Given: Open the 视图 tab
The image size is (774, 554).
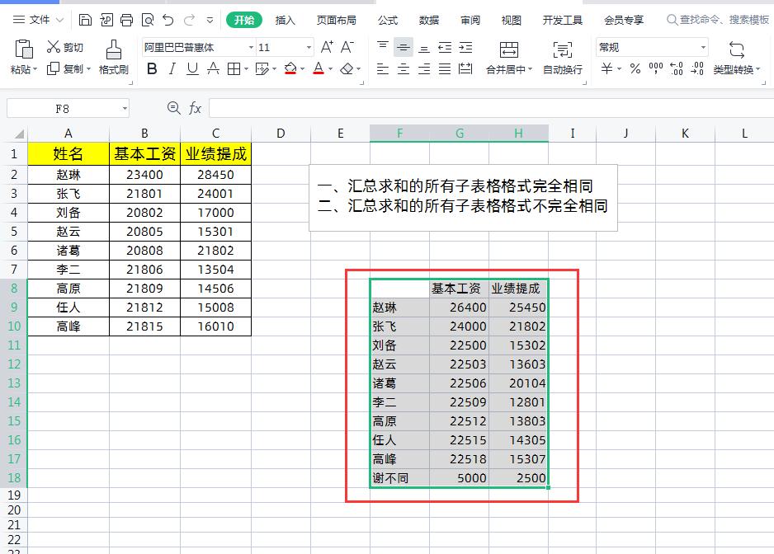Looking at the screenshot, I should (512, 21).
